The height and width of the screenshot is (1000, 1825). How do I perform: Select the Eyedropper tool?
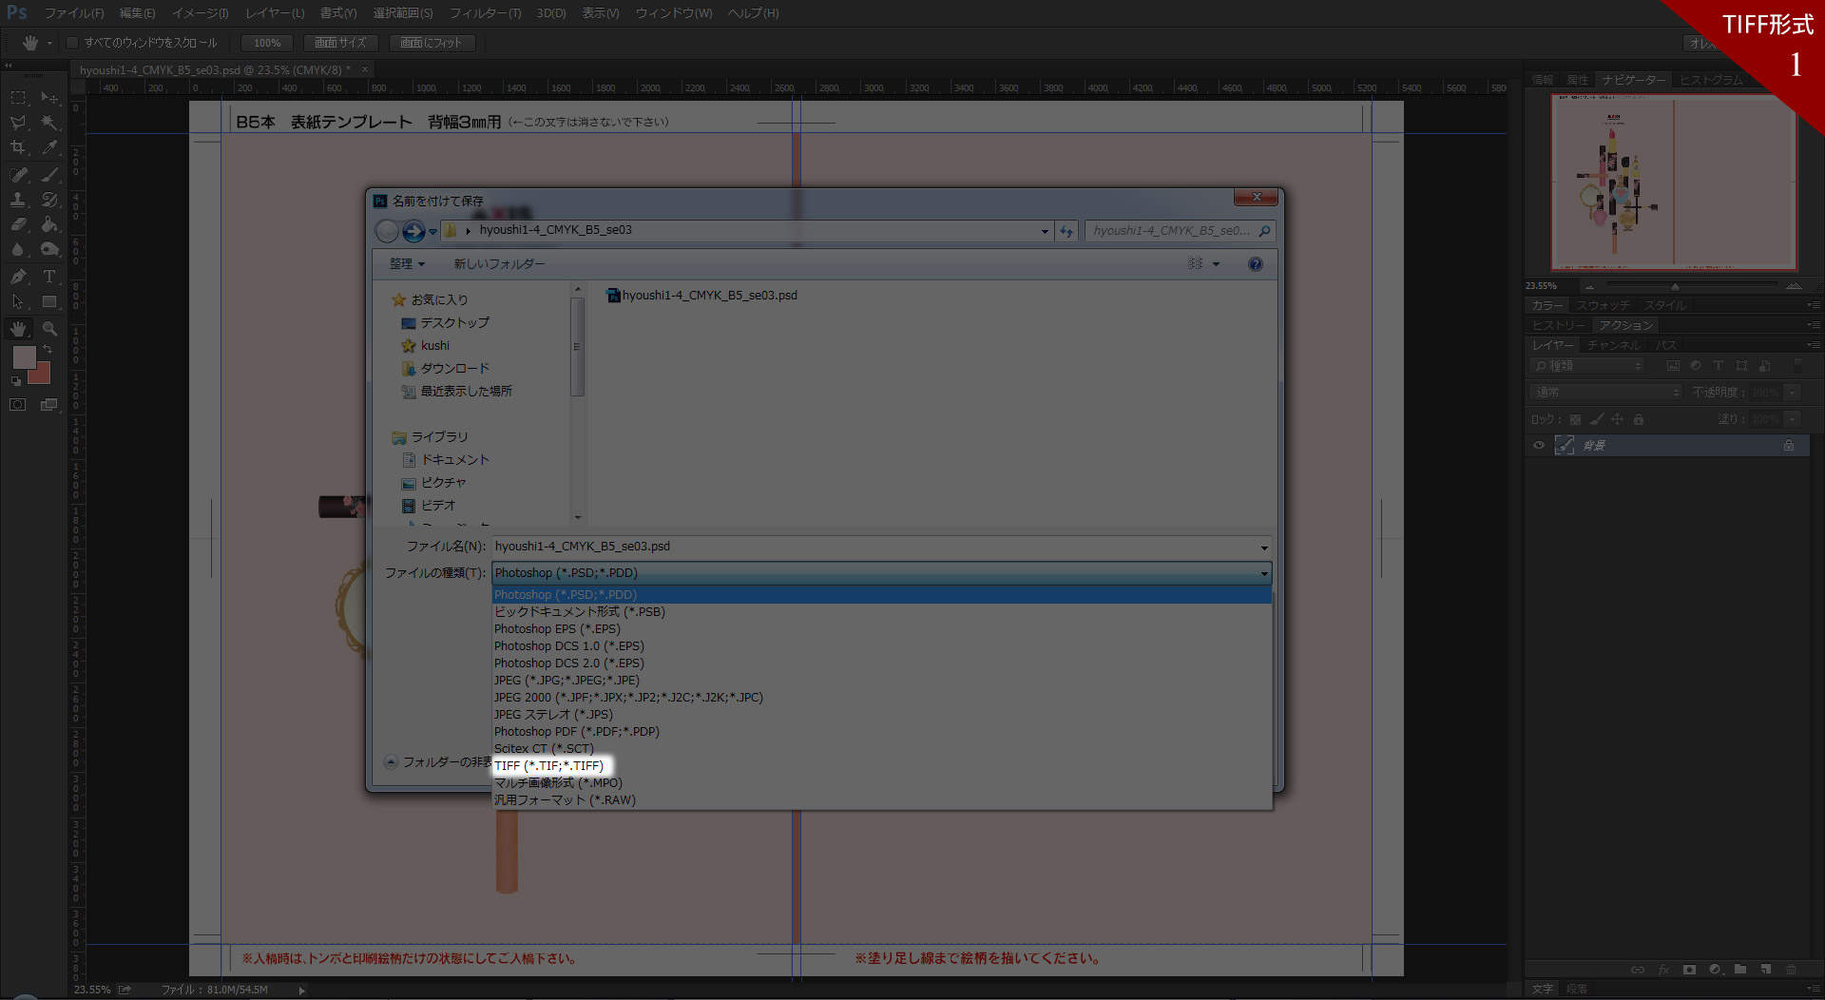coord(49,147)
